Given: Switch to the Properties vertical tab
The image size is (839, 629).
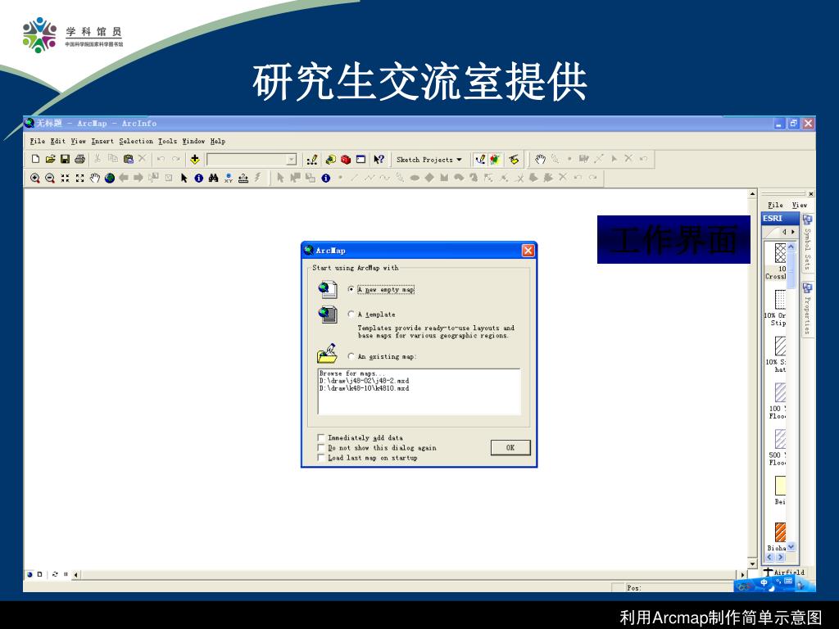Looking at the screenshot, I should [x=807, y=309].
